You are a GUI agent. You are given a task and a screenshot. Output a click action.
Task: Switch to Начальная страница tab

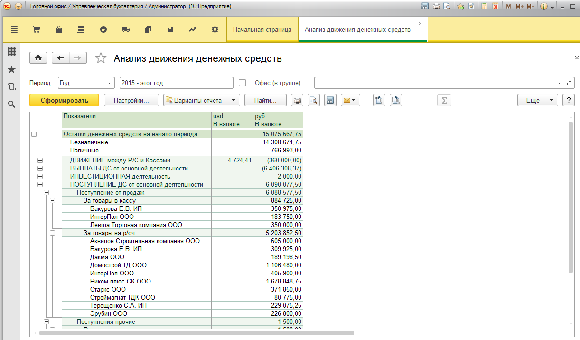point(262,29)
